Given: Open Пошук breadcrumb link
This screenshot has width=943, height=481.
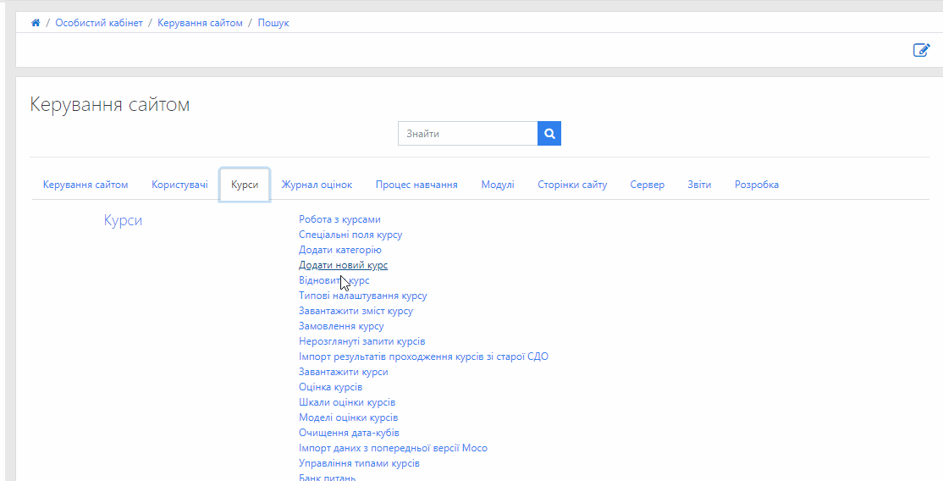Looking at the screenshot, I should (x=273, y=23).
